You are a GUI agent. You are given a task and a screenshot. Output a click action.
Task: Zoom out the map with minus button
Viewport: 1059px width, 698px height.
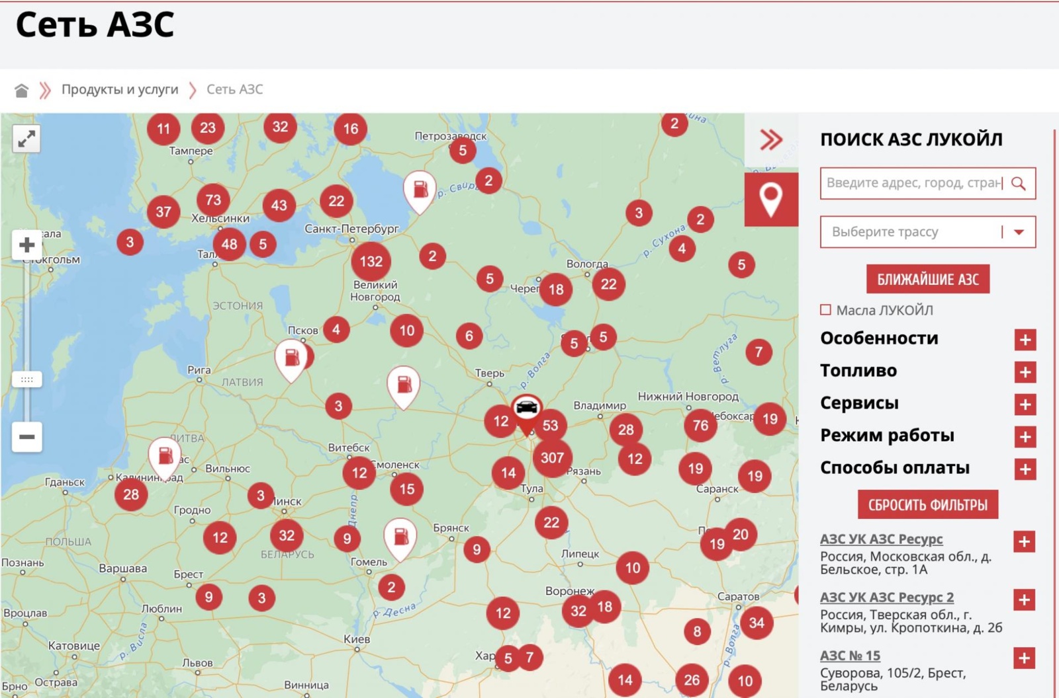26,437
